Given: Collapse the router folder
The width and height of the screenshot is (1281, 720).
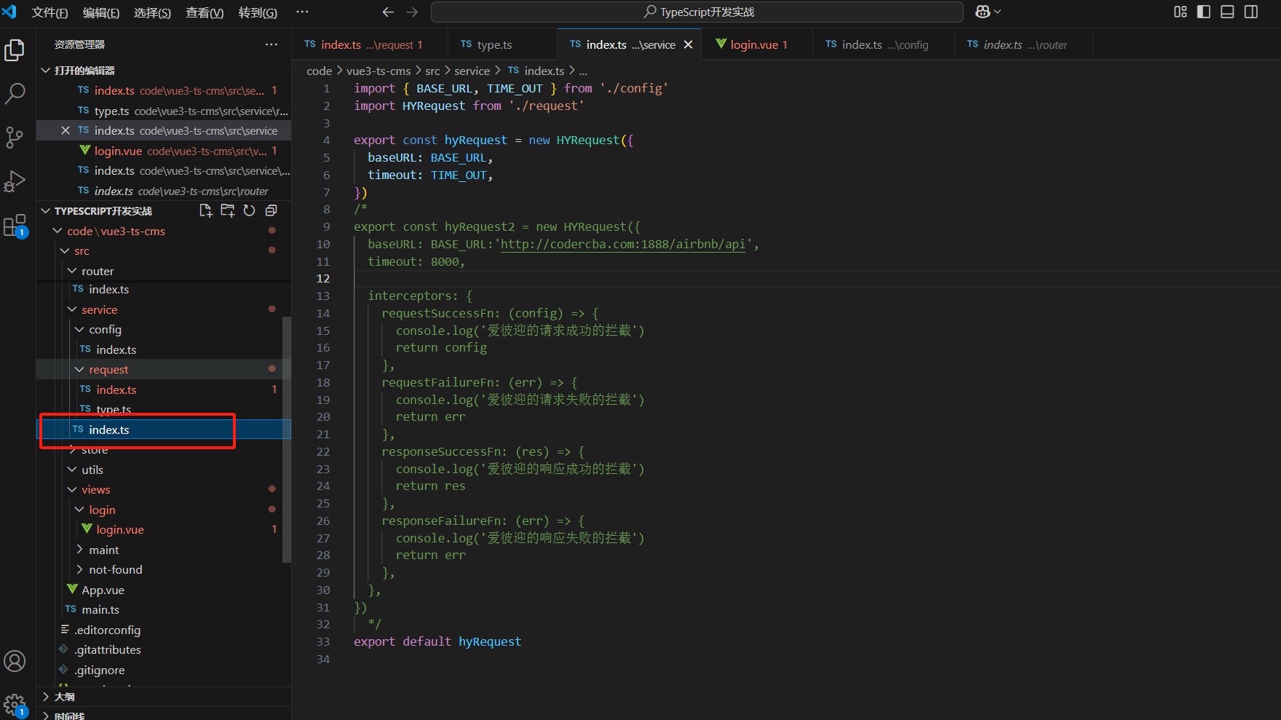Looking at the screenshot, I should coord(98,271).
